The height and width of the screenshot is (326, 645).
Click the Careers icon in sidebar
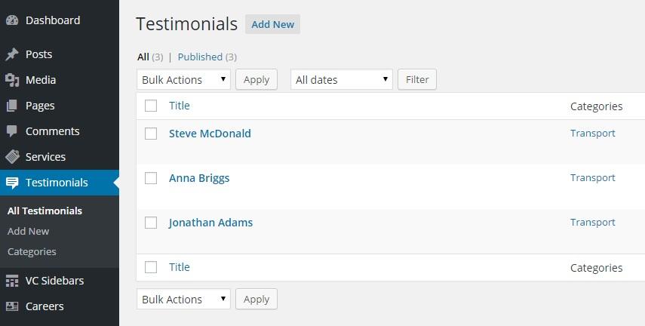[x=12, y=306]
